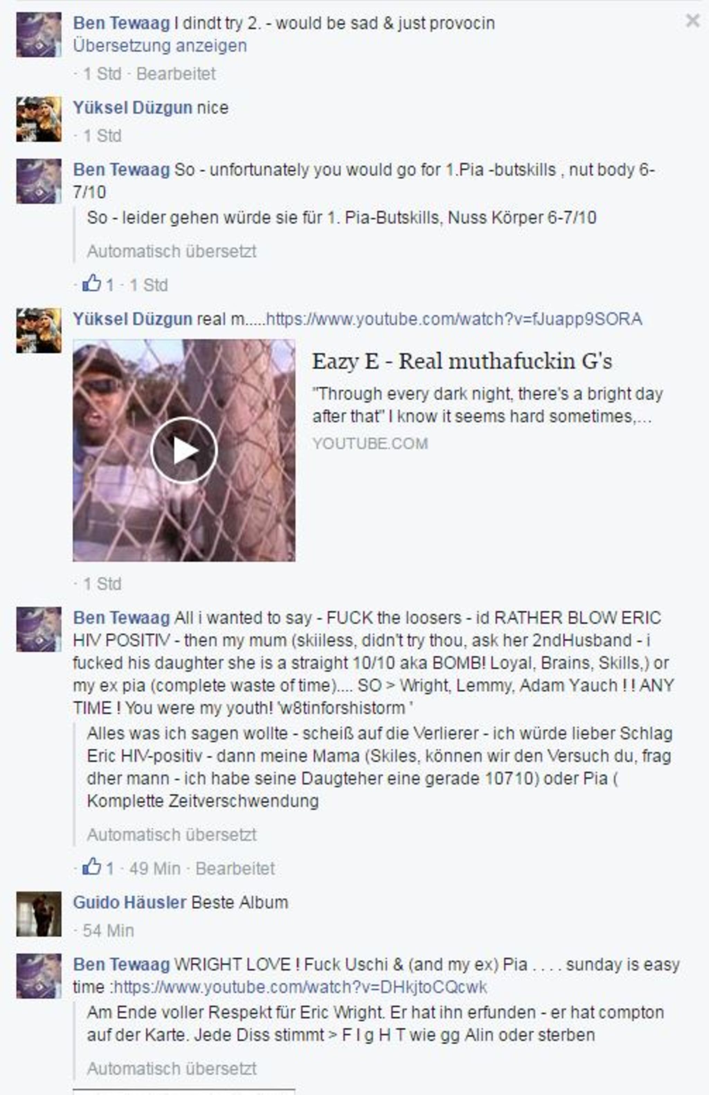
Task: Click the 'Yüksel Düzgun' name before 'real m'
Action: pyautogui.click(x=132, y=319)
